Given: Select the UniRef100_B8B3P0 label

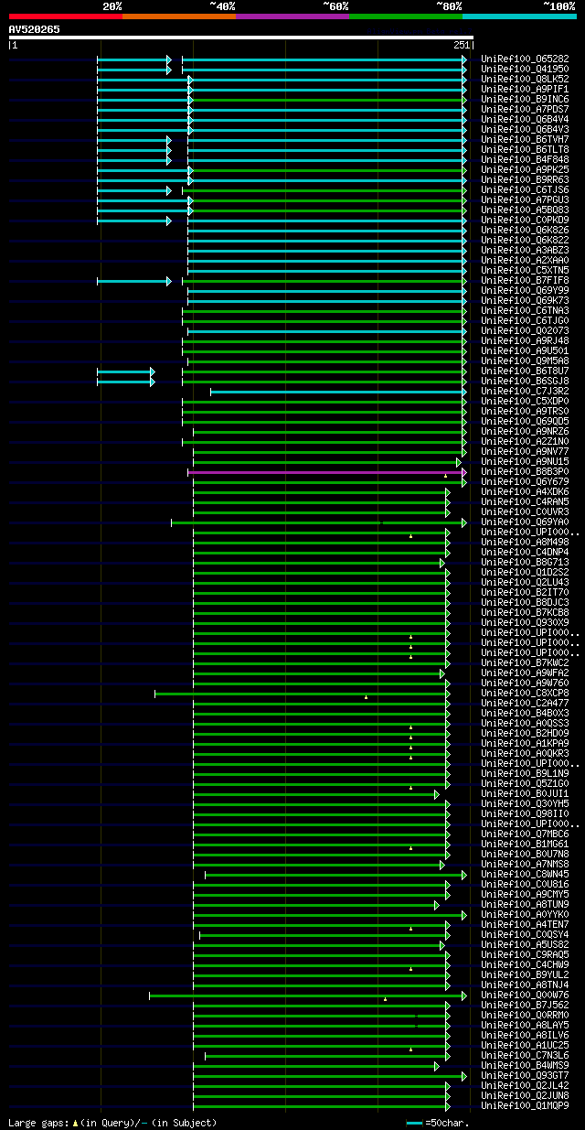Looking at the screenshot, I should 525,471.
